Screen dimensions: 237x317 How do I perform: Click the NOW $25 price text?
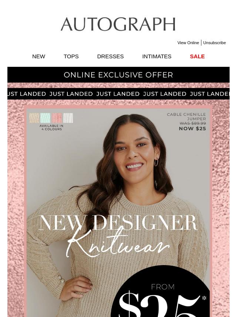click(193, 128)
